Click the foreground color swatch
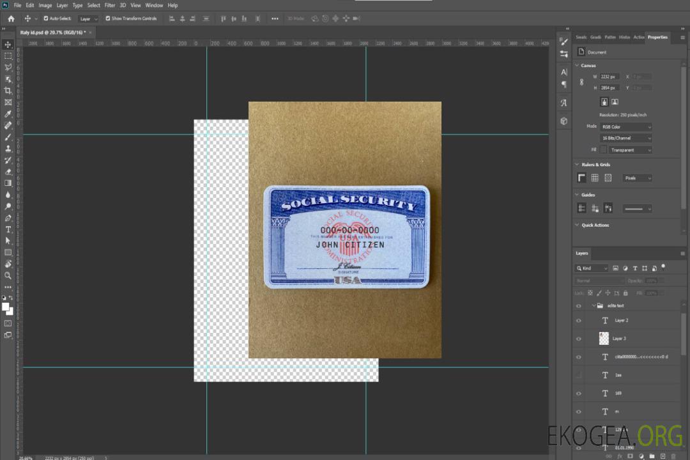The image size is (690, 460). tap(6, 307)
